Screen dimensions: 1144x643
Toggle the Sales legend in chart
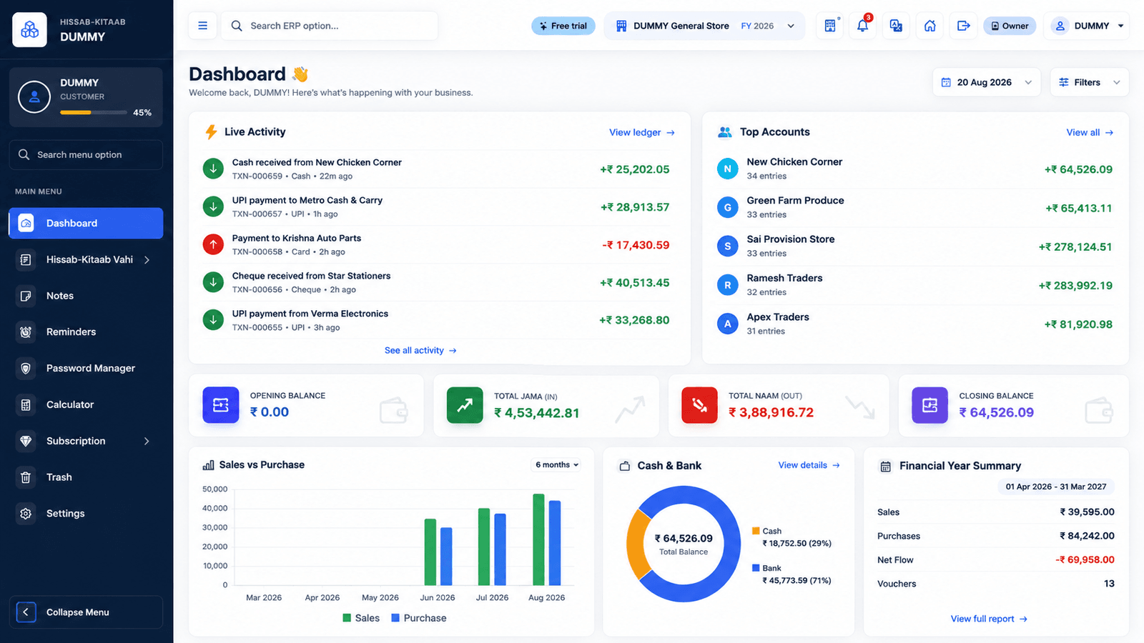(361, 618)
